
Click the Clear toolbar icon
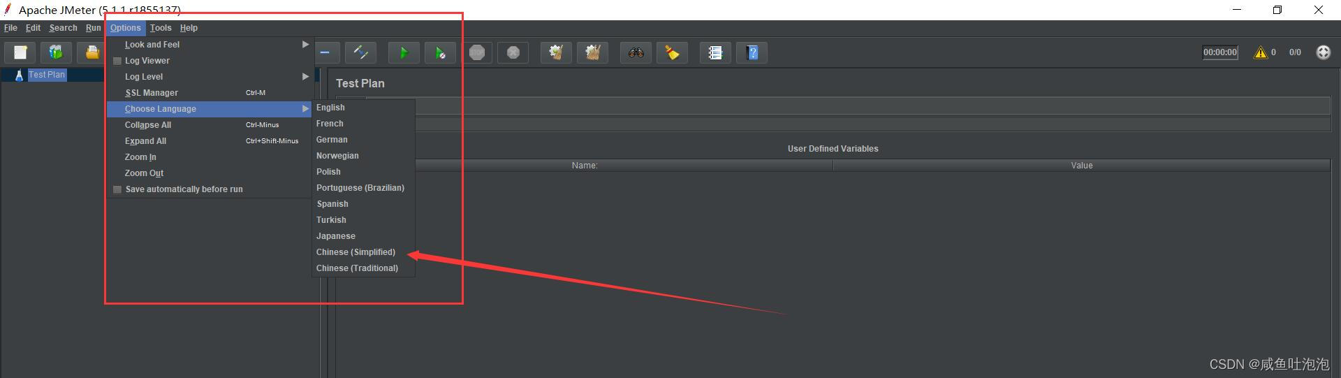556,52
